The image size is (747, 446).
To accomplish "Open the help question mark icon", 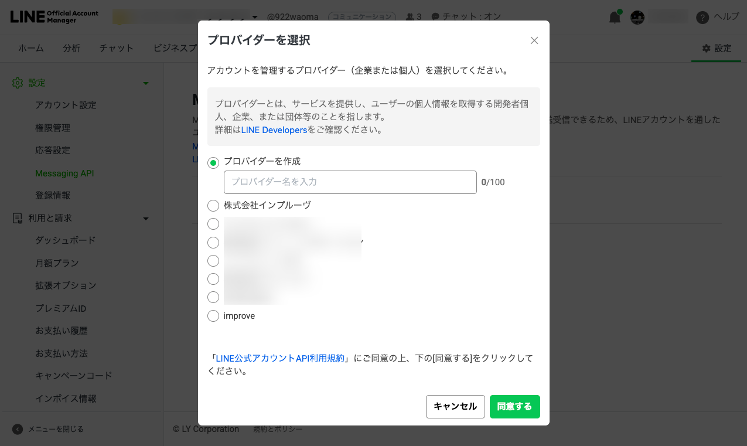I will point(702,18).
